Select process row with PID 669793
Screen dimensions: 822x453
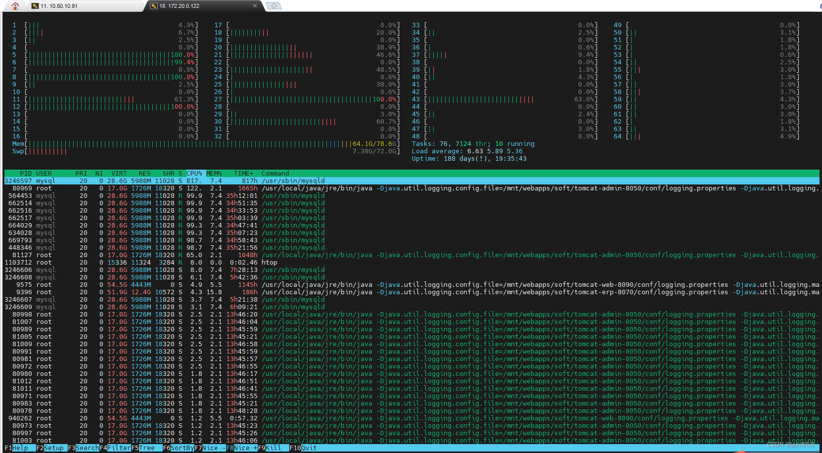pyautogui.click(x=411, y=240)
